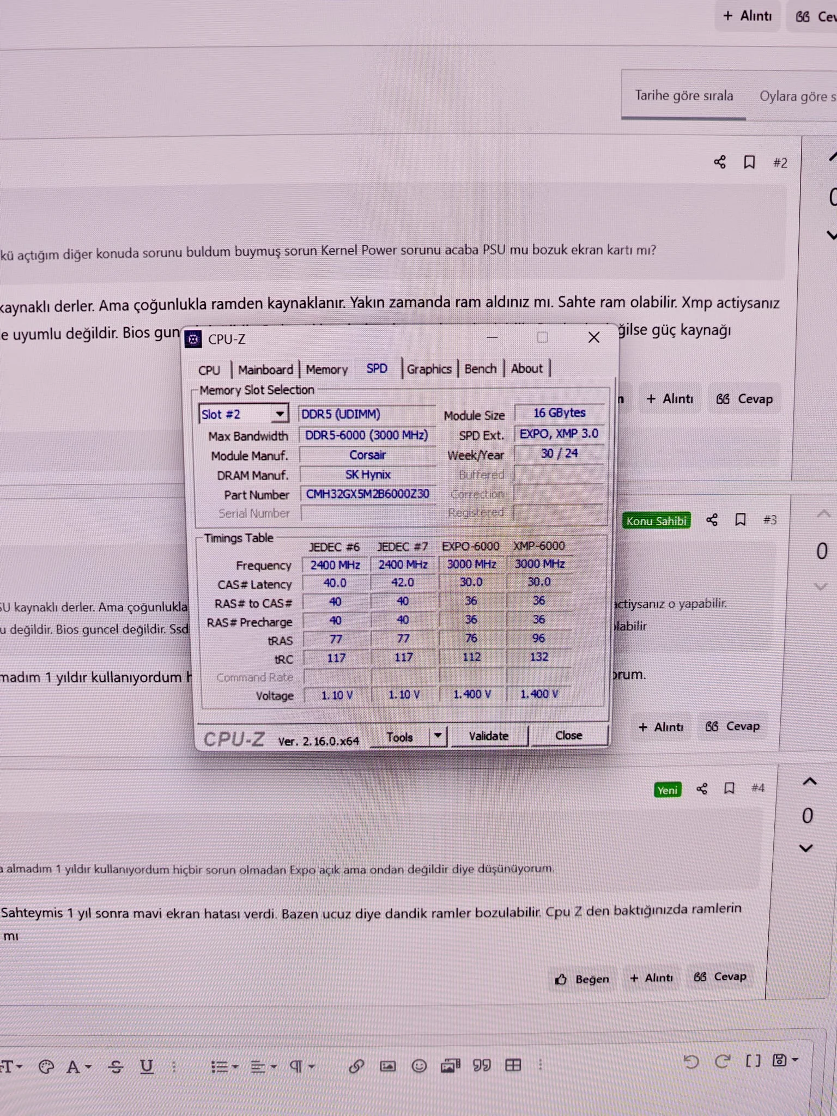Click the Close button at CPU-Z bottom
Viewport: 837px width, 1116px height.
click(569, 735)
